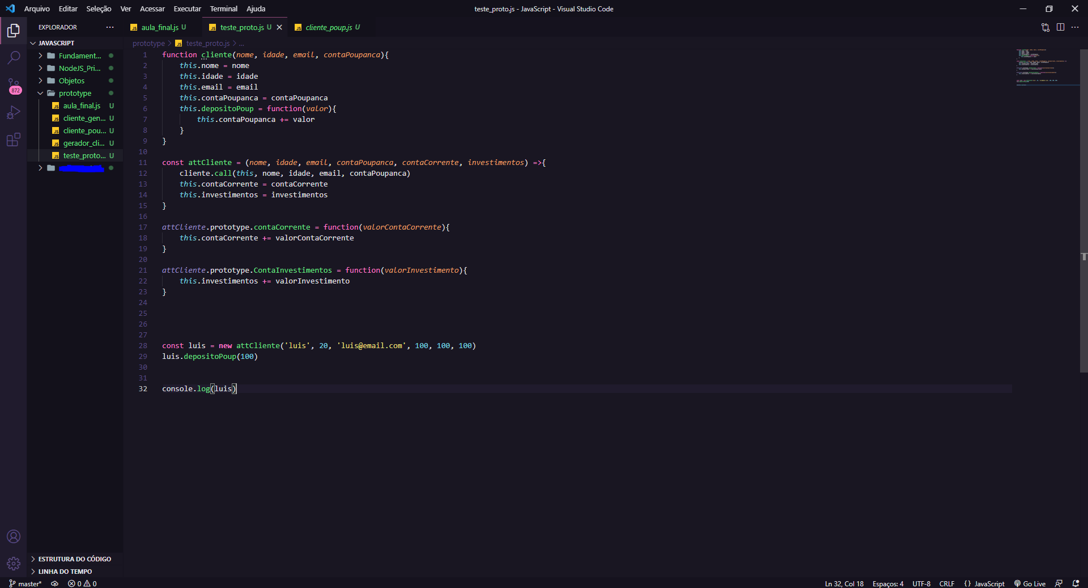Image resolution: width=1088 pixels, height=588 pixels.
Task: Open Source Control view with 872 badge
Action: point(14,86)
